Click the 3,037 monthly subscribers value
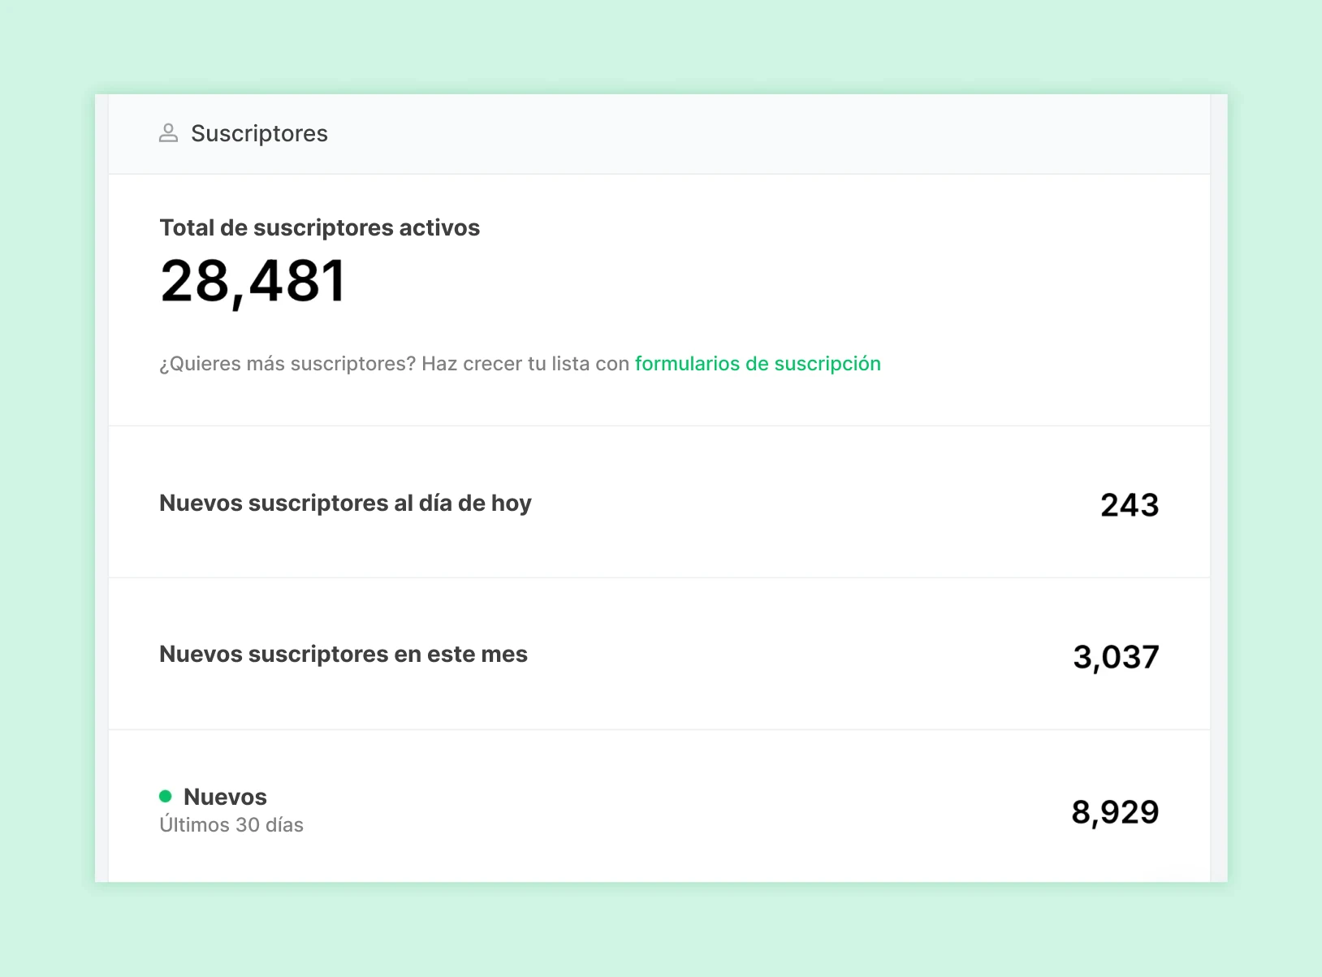The width and height of the screenshot is (1322, 977). point(1115,657)
